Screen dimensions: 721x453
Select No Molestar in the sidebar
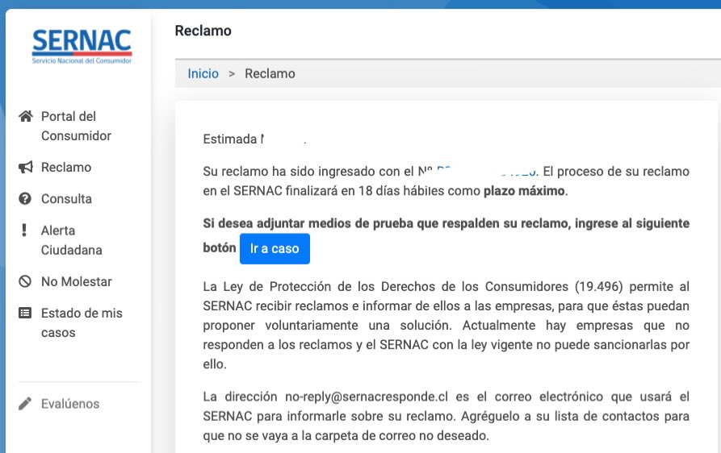click(77, 281)
